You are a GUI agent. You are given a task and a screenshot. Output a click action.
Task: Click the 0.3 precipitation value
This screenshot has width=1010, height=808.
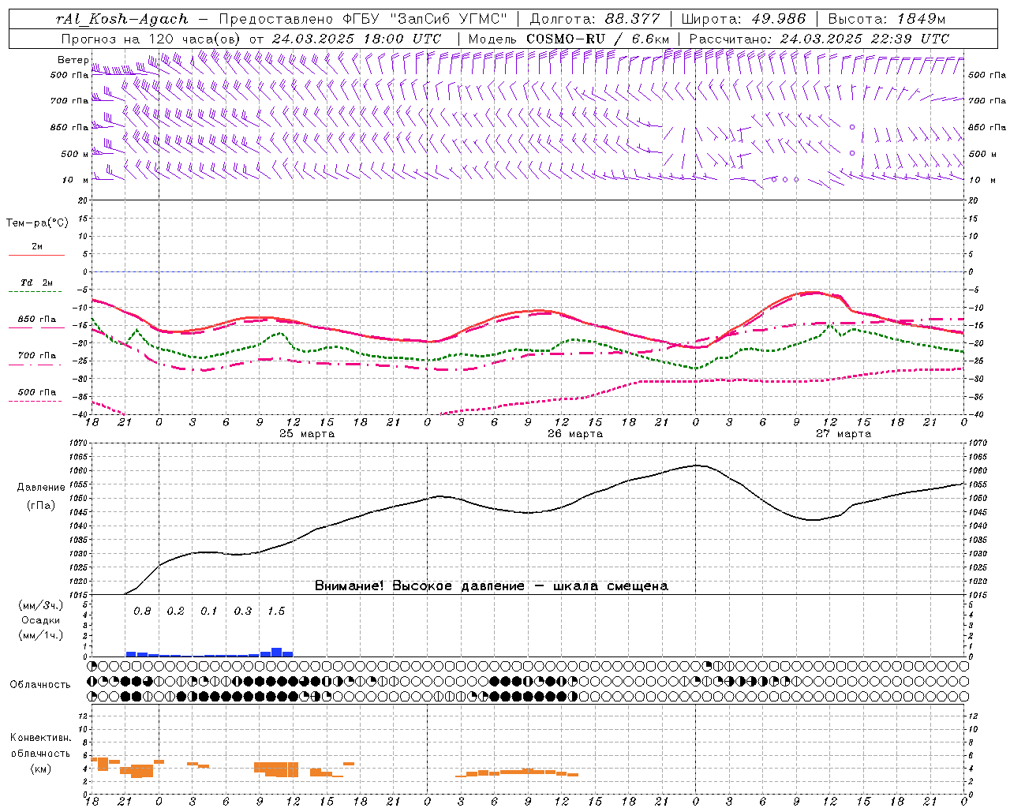(243, 612)
